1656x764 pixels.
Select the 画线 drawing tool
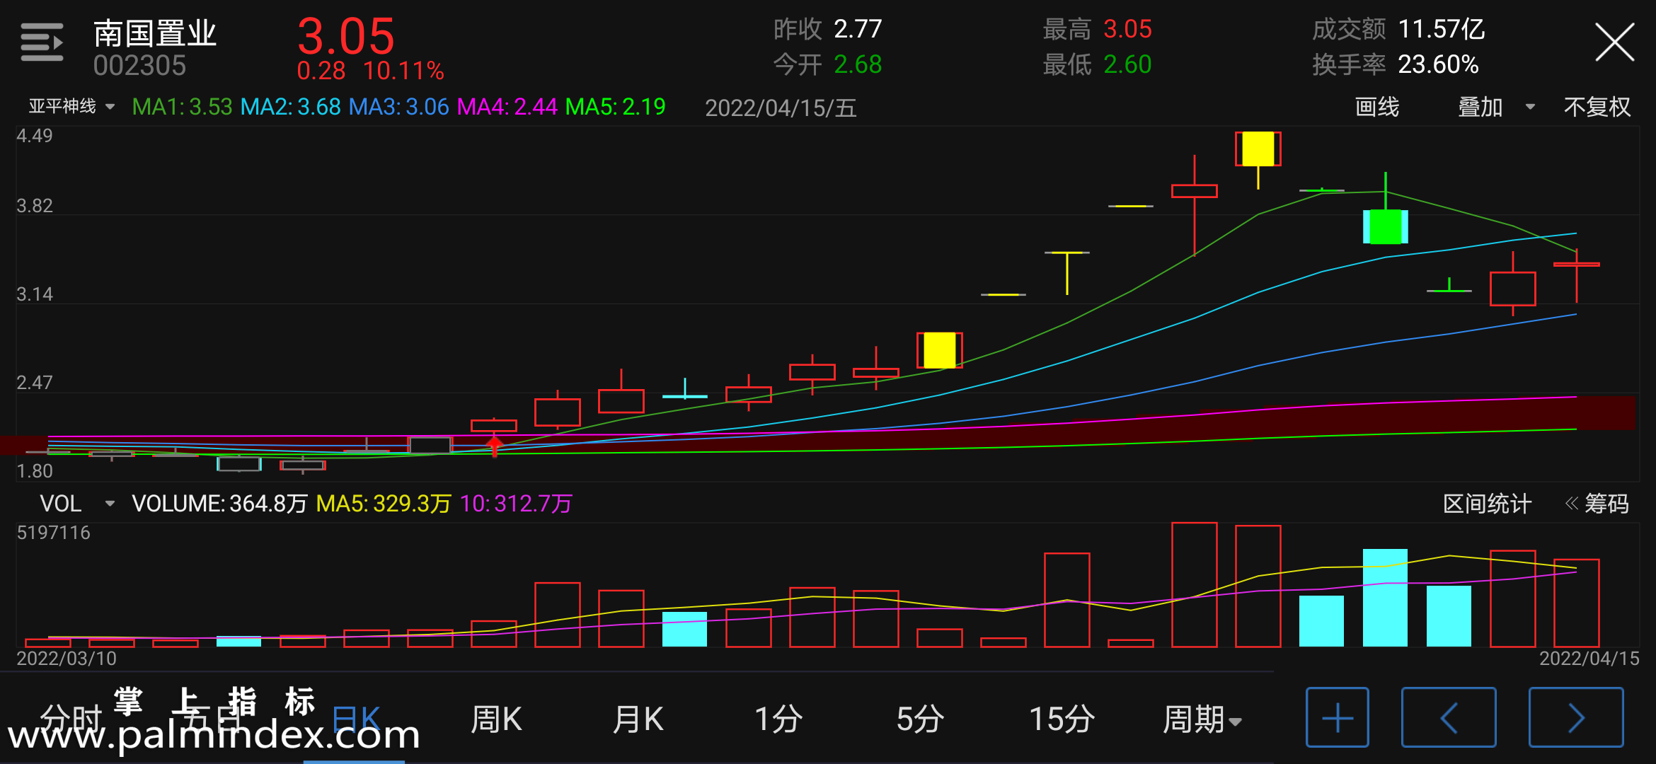coord(1377,107)
